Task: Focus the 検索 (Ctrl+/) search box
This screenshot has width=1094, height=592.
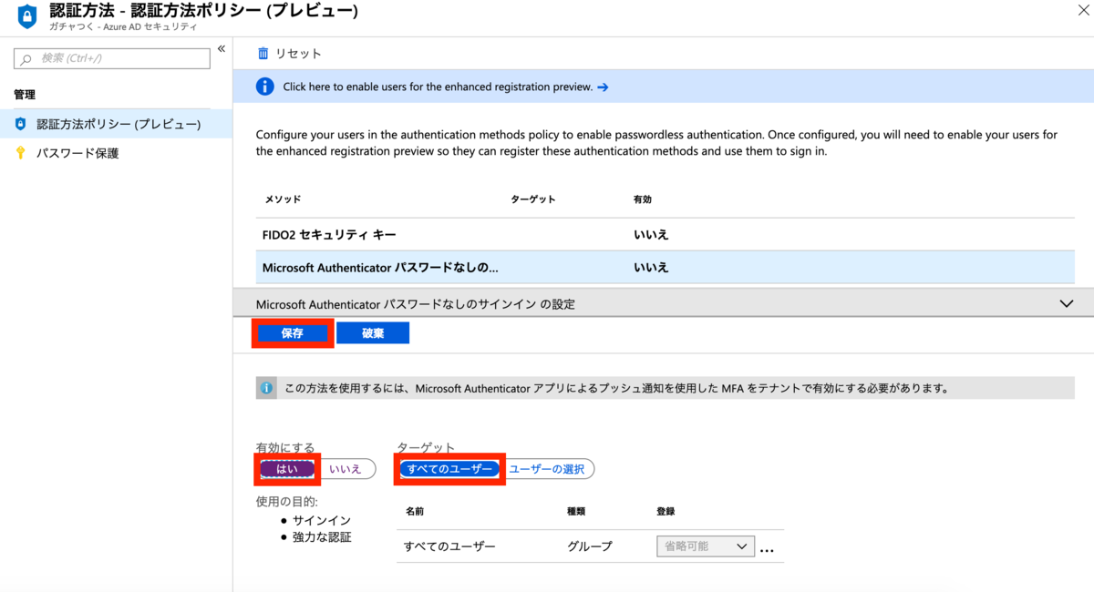Action: pos(112,58)
